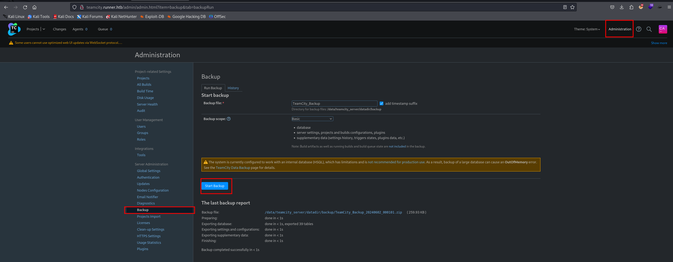Click the FoxyProxy fox extension icon
The image size is (673, 262).
click(641, 7)
